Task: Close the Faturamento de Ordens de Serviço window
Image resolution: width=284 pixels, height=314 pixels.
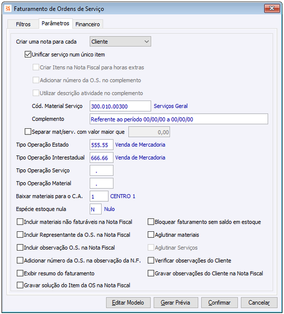Action: [x=272, y=8]
